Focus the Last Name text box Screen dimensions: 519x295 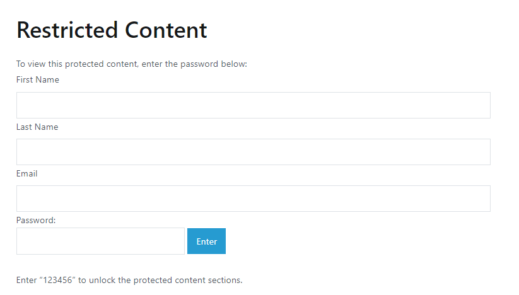click(253, 152)
